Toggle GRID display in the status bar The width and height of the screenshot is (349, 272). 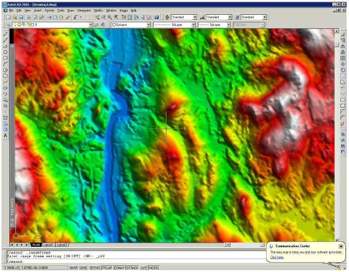pyautogui.click(x=83, y=268)
